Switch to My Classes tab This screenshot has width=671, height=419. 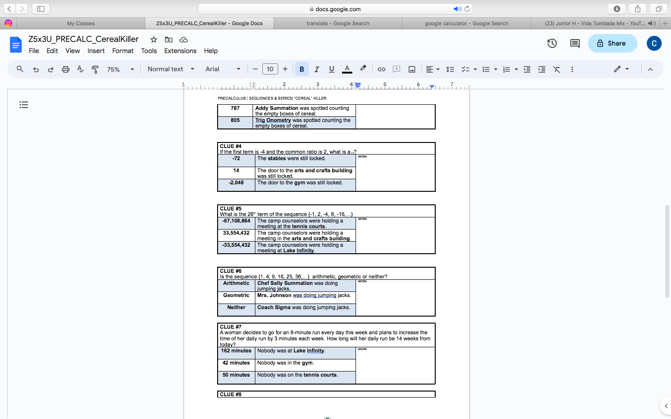click(81, 23)
